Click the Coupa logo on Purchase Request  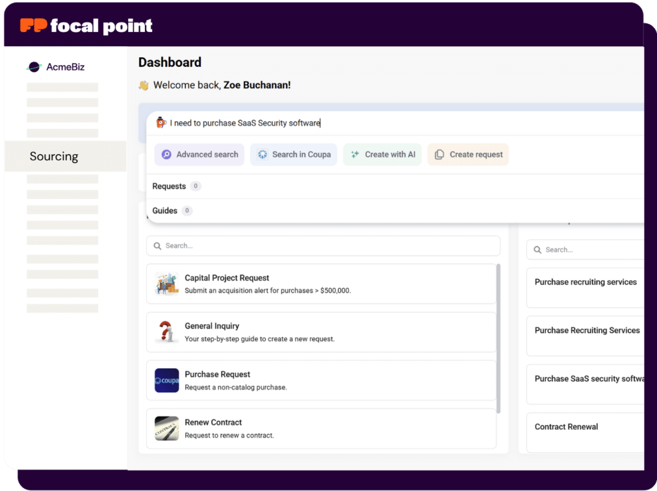click(166, 380)
